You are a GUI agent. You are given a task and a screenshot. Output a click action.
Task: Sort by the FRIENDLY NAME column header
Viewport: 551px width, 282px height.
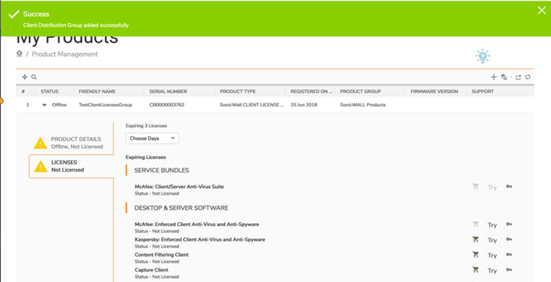click(x=97, y=91)
